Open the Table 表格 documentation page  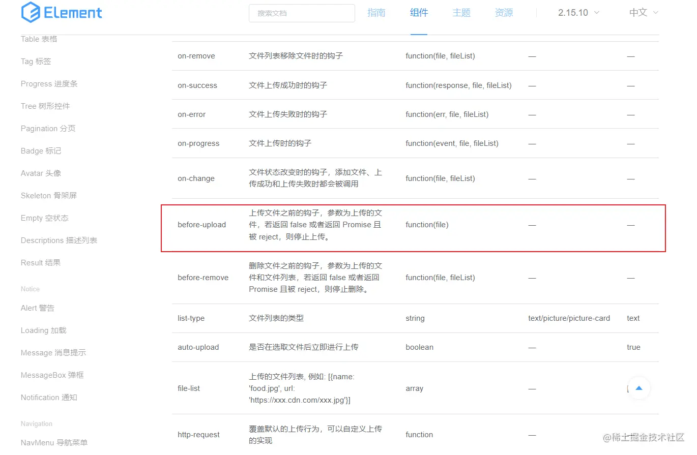tap(38, 39)
